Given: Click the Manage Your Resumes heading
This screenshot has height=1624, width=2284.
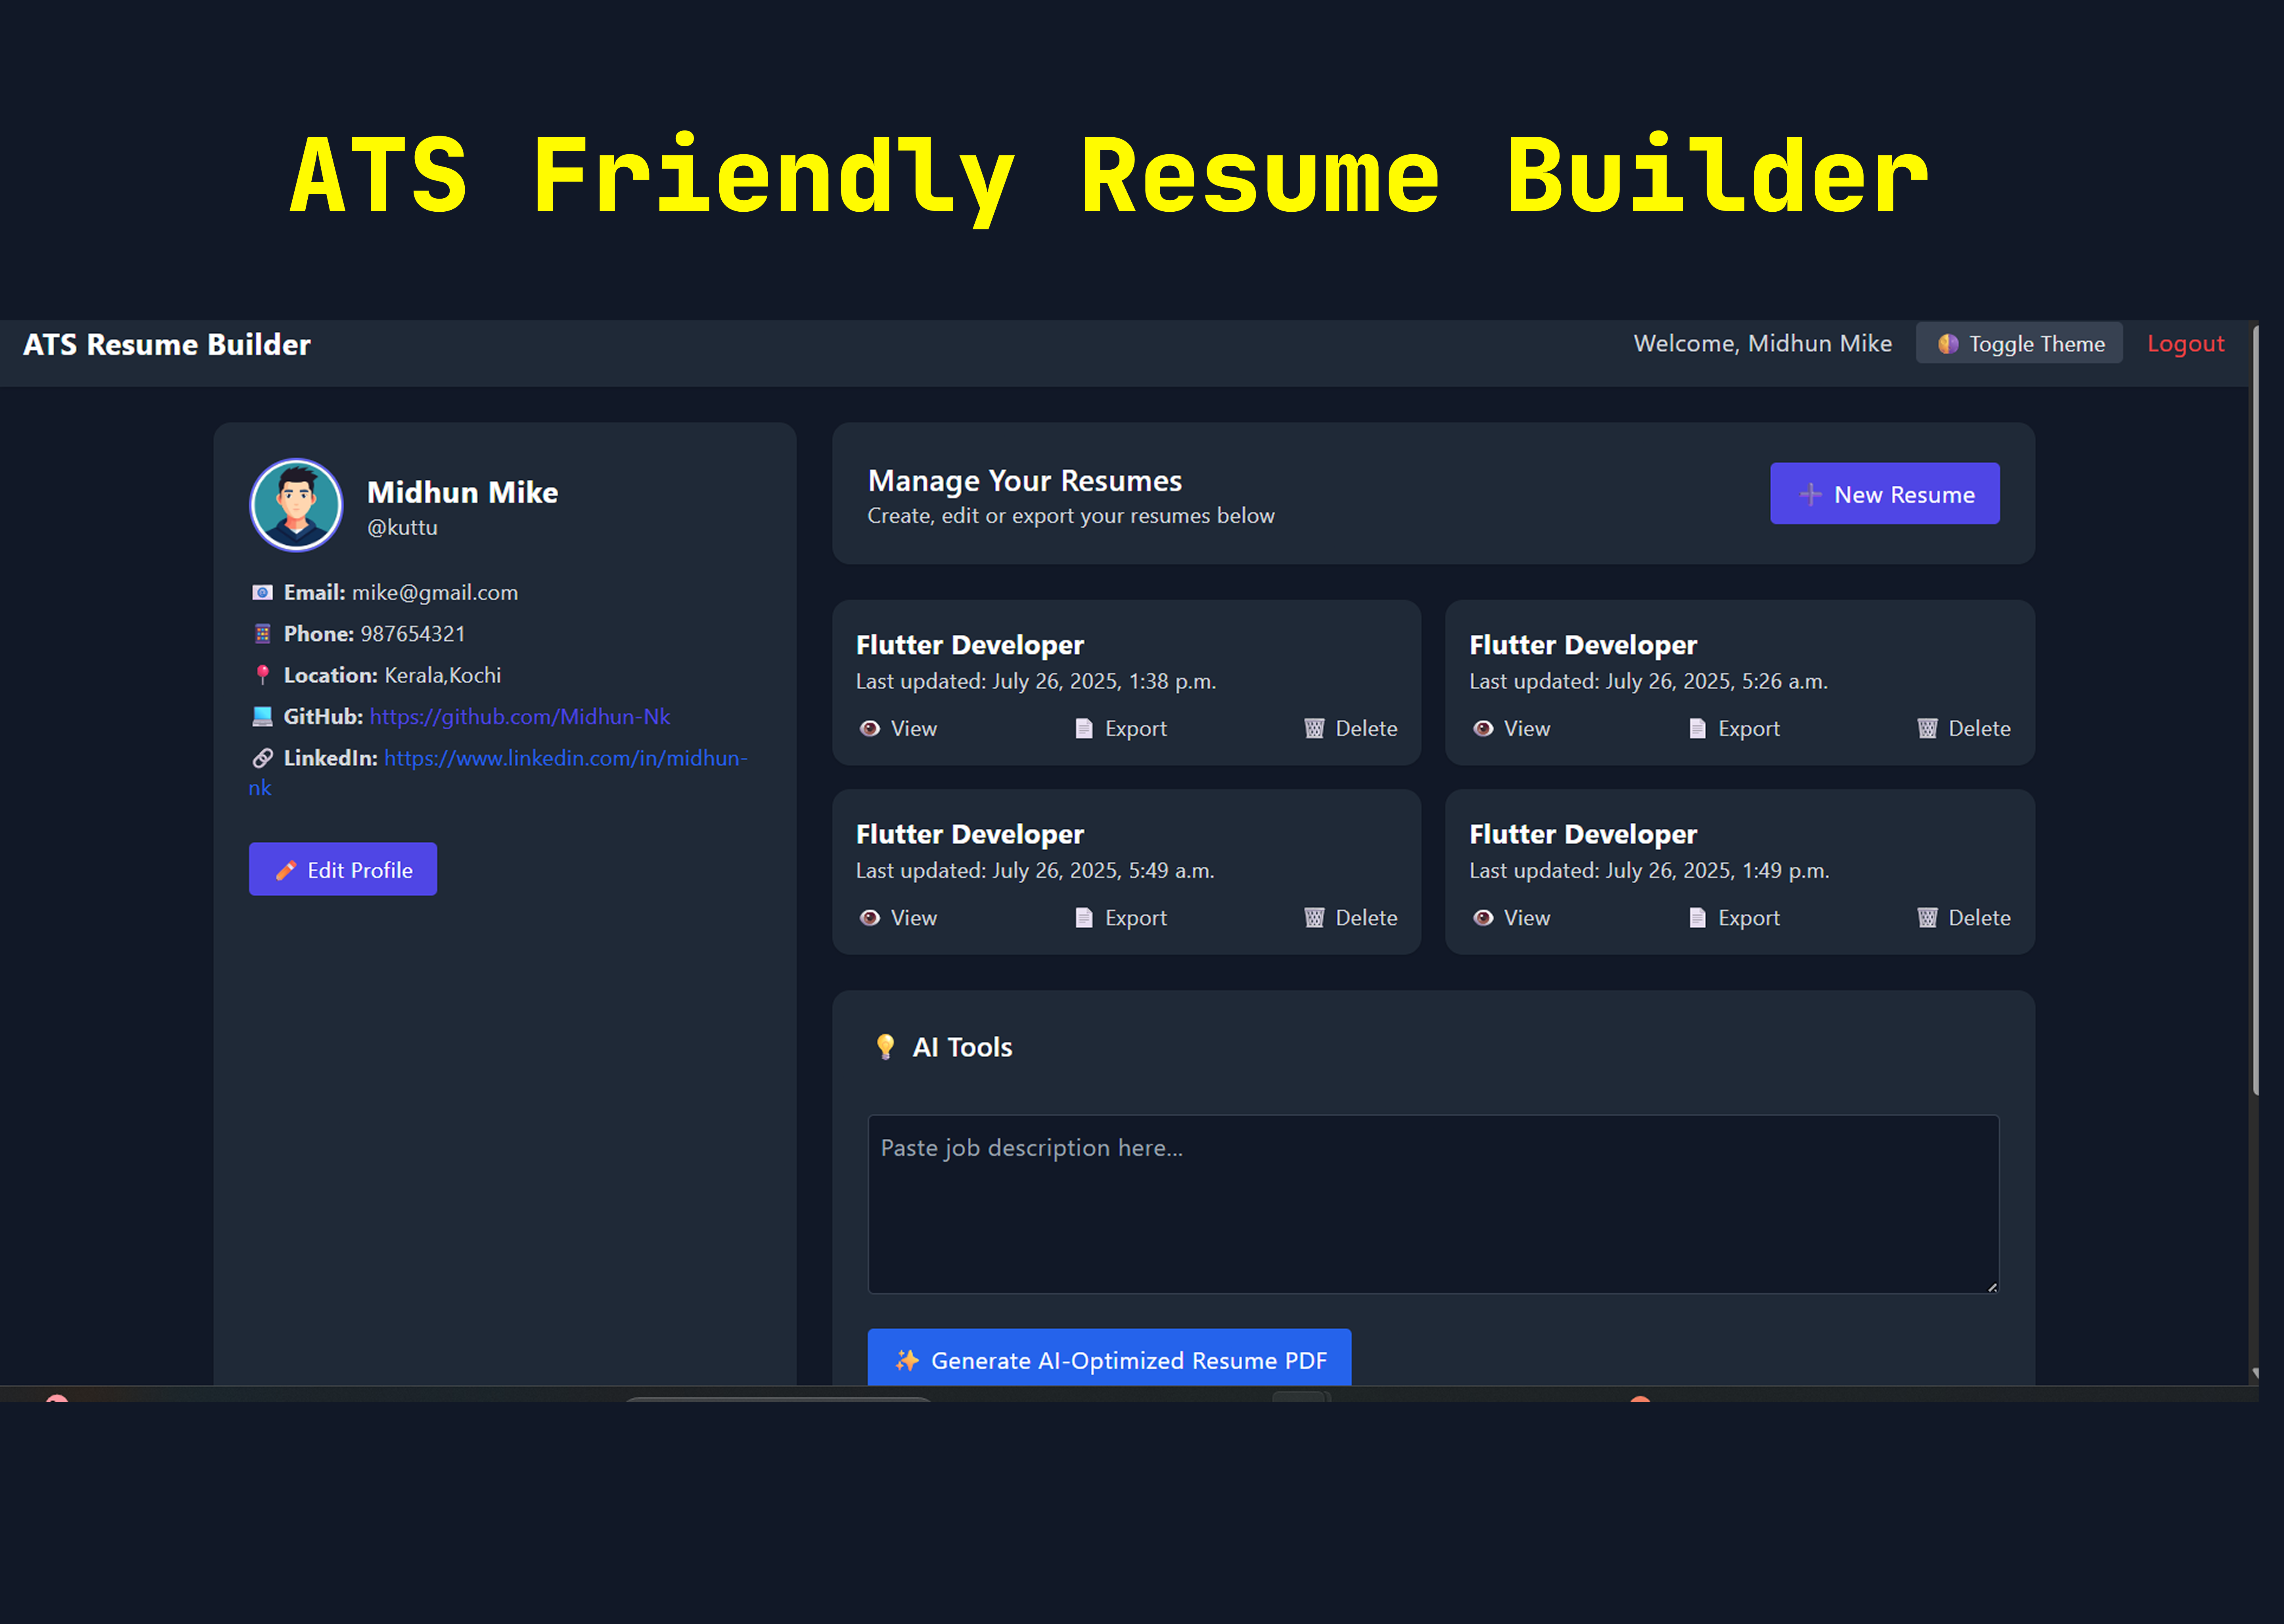Looking at the screenshot, I should [x=1025, y=481].
